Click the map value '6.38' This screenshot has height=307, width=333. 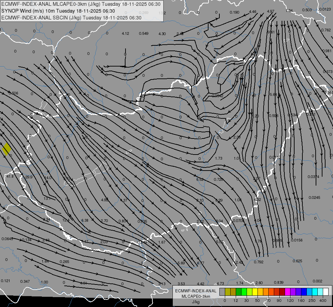85,220
